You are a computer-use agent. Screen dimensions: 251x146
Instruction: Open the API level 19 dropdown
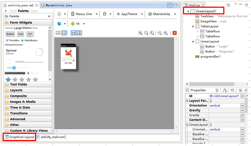(84, 24)
